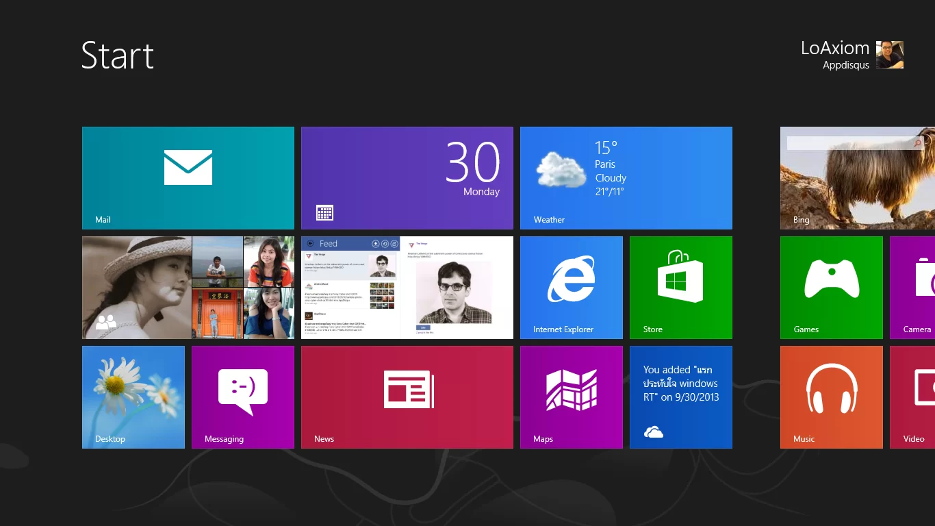Open the People tile with photo collage
The height and width of the screenshot is (526, 935).
pyautogui.click(x=188, y=288)
